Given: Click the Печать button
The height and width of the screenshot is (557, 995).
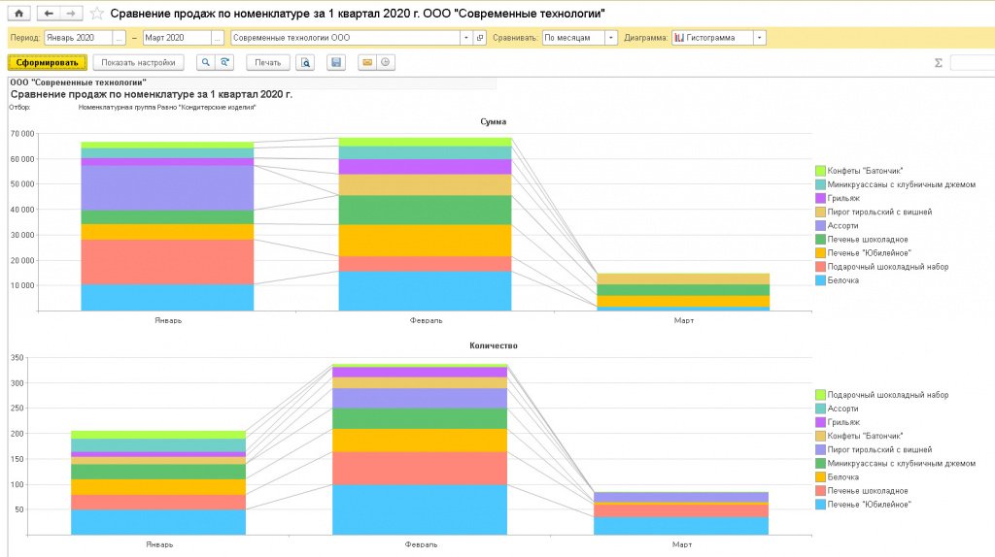Looking at the screenshot, I should click(268, 62).
